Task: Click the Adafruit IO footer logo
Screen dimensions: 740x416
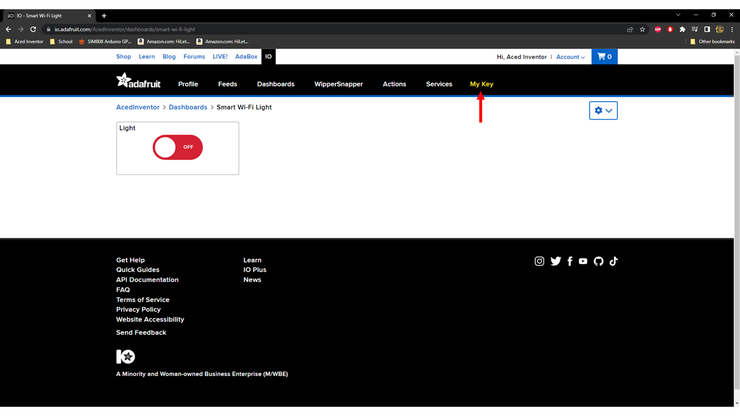Action: coord(125,356)
